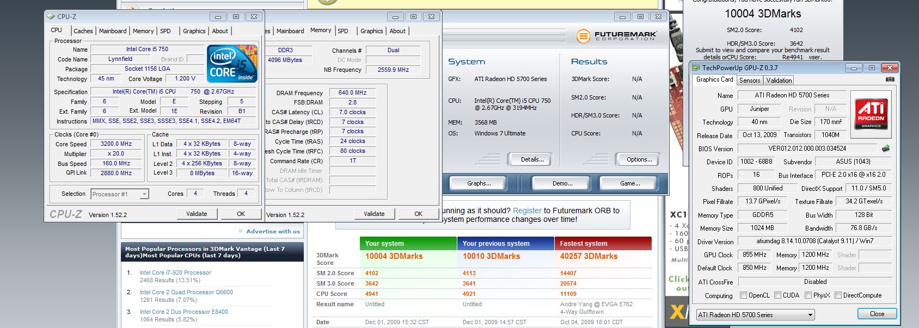Click the ATI Radeon logo in GPU-Z
This screenshot has width=919, height=328.
pos(871,114)
